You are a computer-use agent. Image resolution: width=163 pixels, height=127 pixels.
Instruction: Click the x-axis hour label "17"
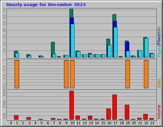pos(115,123)
